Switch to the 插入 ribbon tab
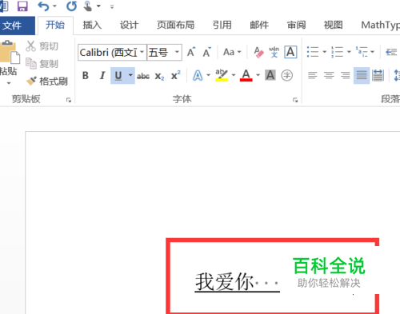400x314 pixels. coord(92,25)
